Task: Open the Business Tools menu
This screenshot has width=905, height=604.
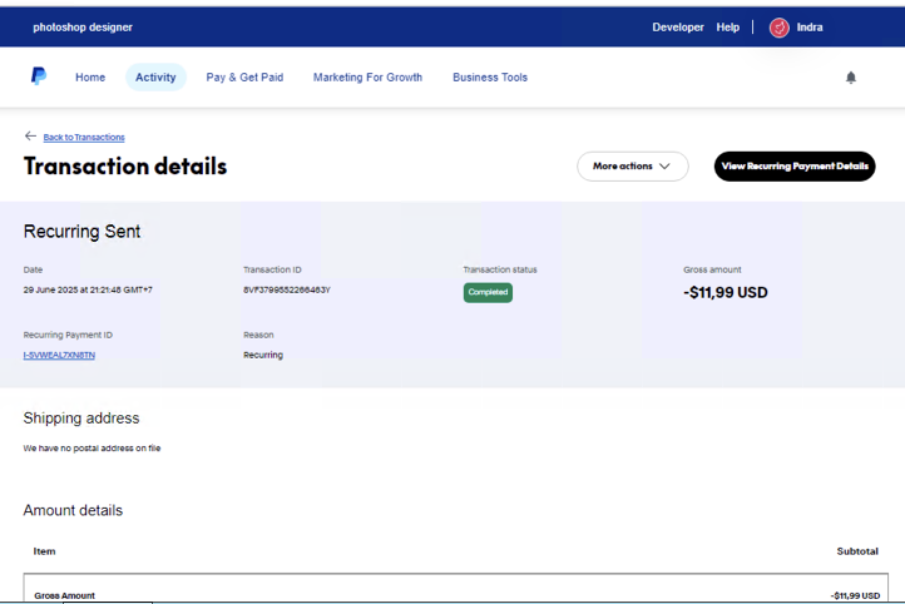Action: click(490, 77)
